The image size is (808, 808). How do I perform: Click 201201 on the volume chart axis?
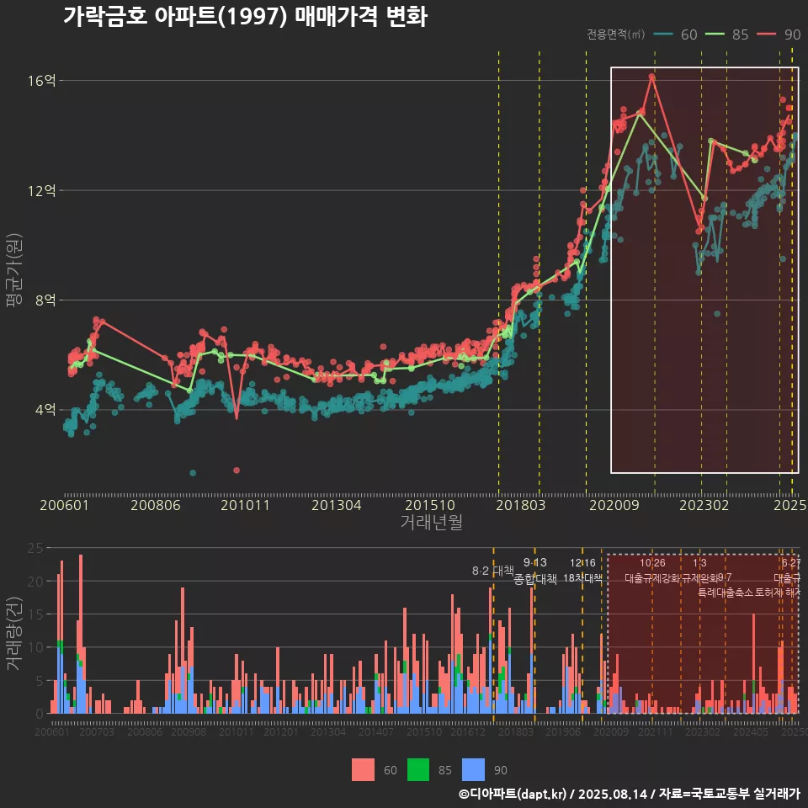(x=281, y=731)
